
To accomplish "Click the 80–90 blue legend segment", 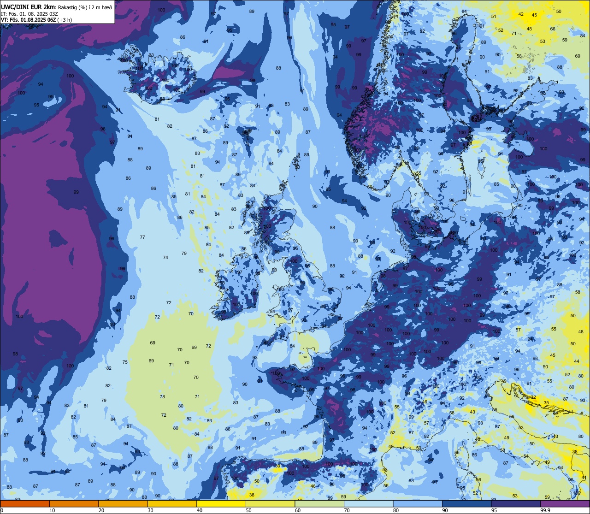I will click(x=418, y=503).
